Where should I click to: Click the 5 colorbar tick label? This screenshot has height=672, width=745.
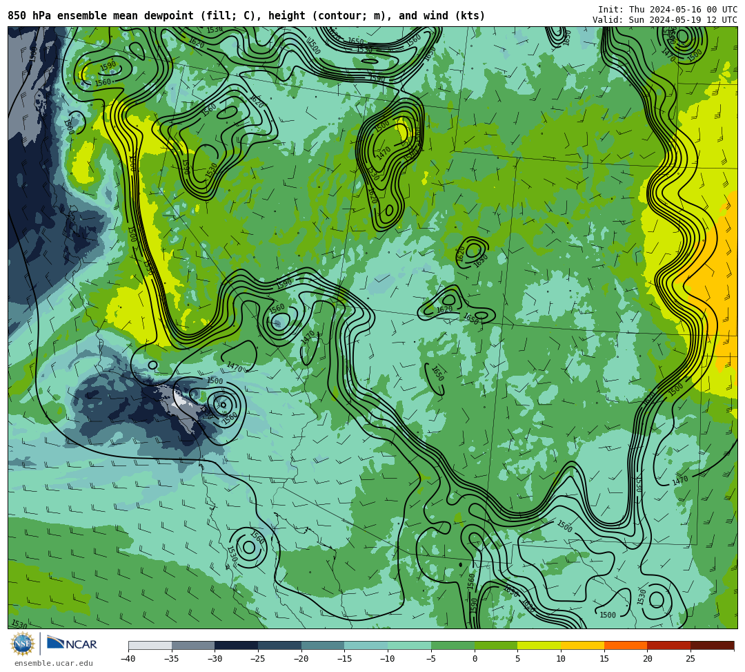517,659
